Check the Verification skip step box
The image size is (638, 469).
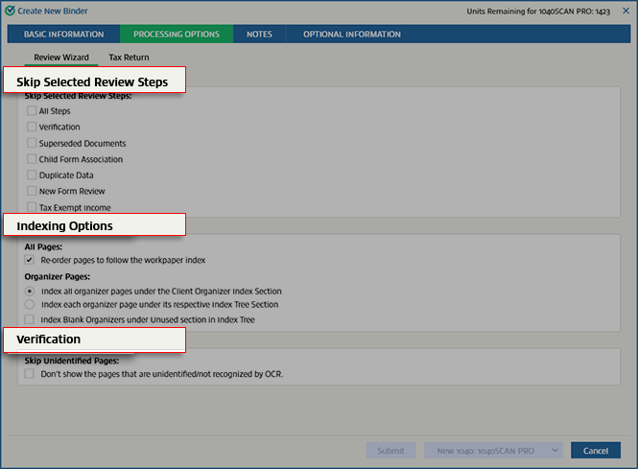click(32, 127)
